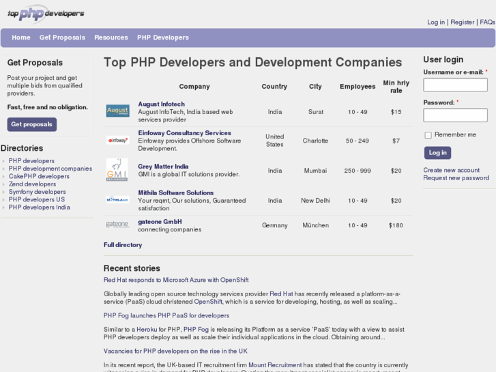Click the 250 - 999 employees cell
496x372 pixels.
coord(358,171)
